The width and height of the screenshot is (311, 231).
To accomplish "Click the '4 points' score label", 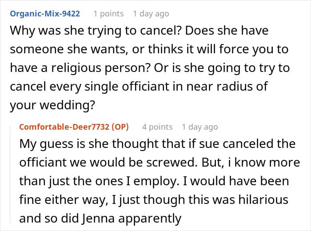I will click(157, 127).
